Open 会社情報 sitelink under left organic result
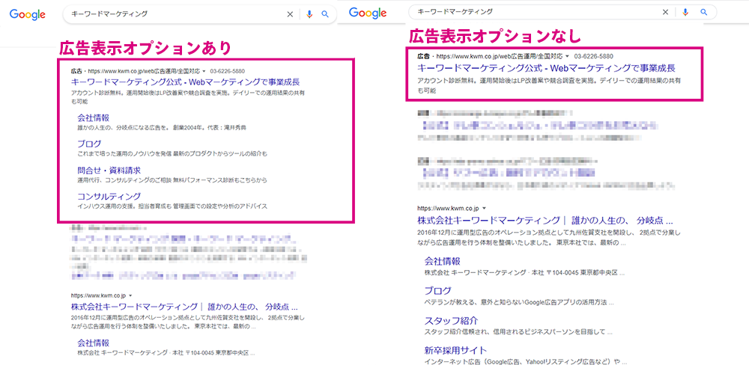The image size is (749, 365). pyautogui.click(x=93, y=343)
